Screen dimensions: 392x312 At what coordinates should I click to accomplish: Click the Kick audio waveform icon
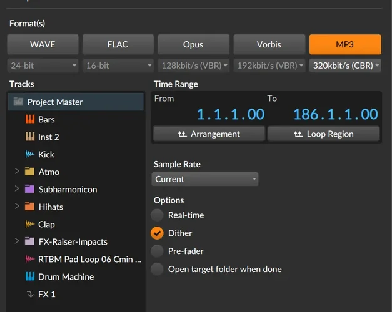30,154
